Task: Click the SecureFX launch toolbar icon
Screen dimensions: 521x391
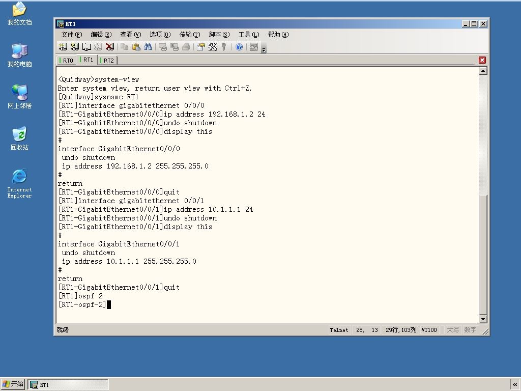Action: click(254, 47)
